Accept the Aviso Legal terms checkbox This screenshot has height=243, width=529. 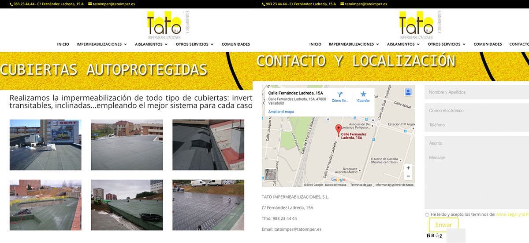tap(427, 215)
